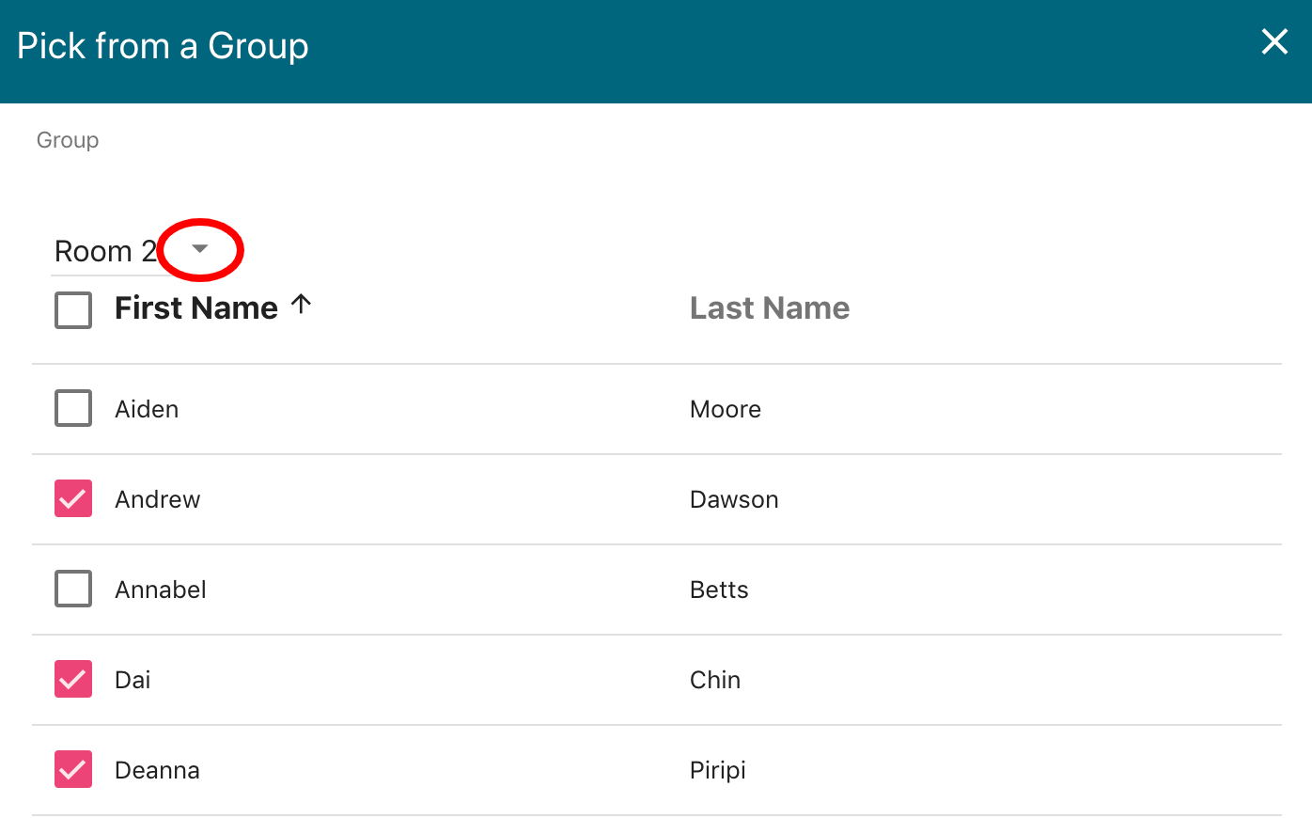Screen dimensions: 1312x818
Task: Select the Annabel Betts checkbox
Action: [x=73, y=589]
